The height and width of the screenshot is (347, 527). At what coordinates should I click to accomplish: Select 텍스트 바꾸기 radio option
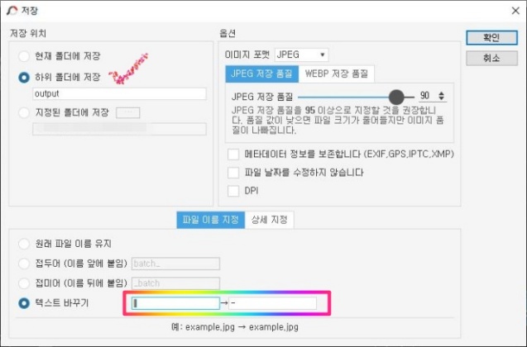(x=24, y=303)
